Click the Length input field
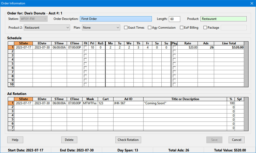The height and width of the screenshot is (153, 256). [175, 19]
